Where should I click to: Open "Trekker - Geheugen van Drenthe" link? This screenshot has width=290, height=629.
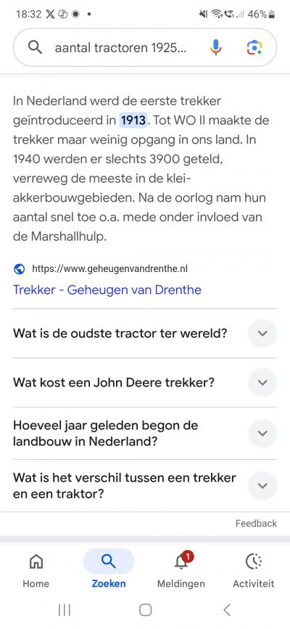107,289
